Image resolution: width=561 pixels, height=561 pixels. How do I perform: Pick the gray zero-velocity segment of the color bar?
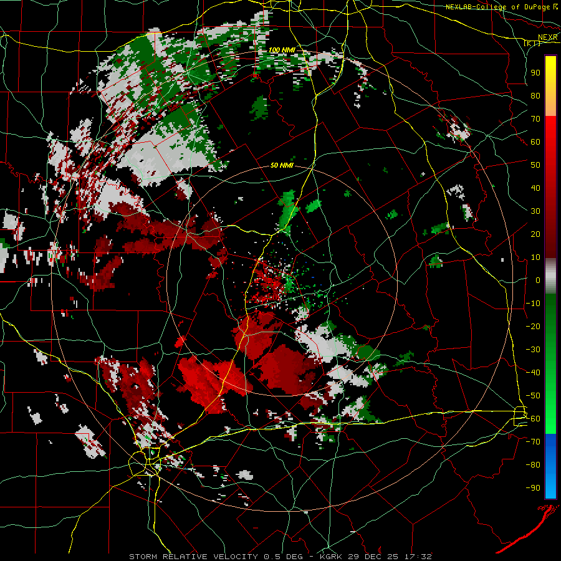(550, 276)
